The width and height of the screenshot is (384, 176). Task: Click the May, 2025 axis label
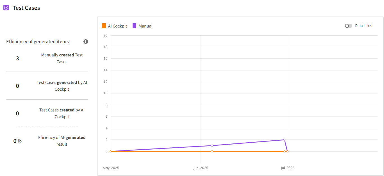click(111, 168)
